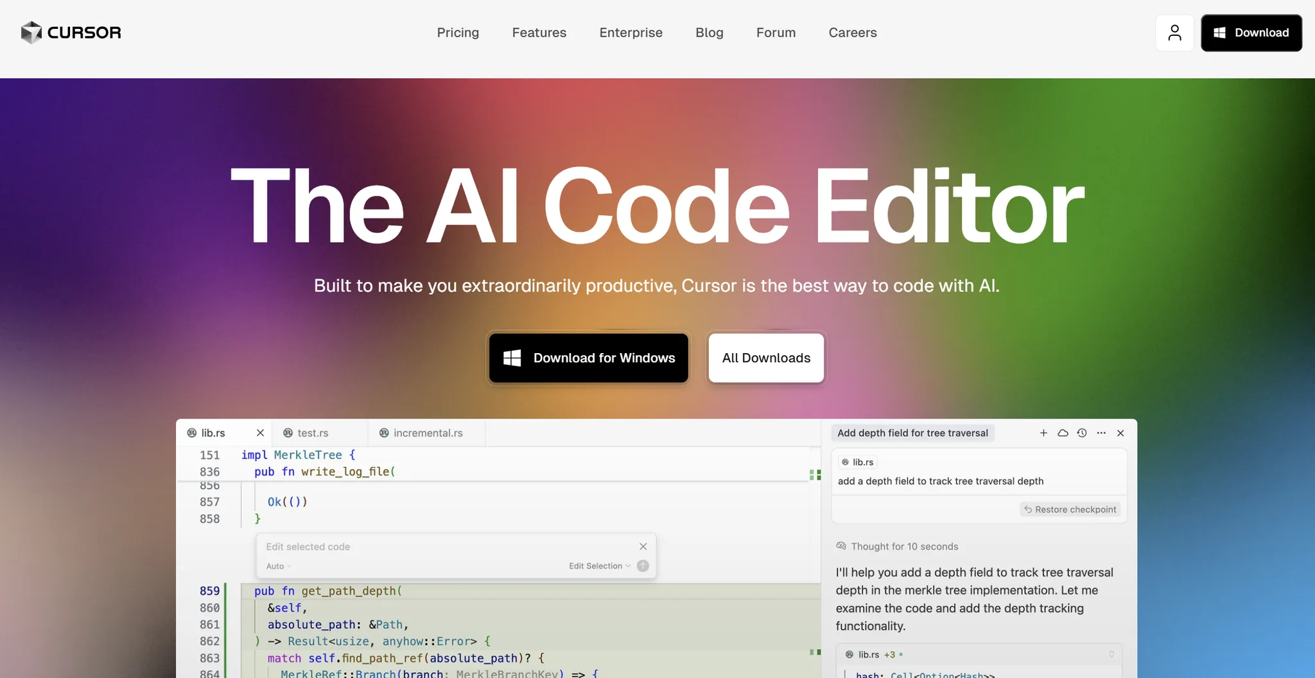The image size is (1315, 678).
Task: Click 'pub fn write_log_file(' sticky line
Action: [325, 472]
